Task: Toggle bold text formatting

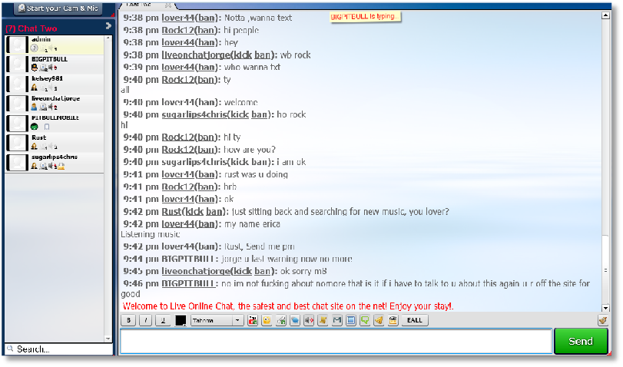Action: (128, 320)
